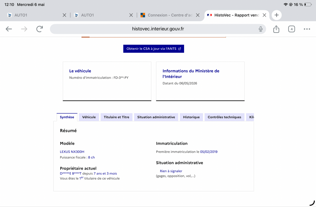The image size is (316, 207).
Task: Open the three-dots browser menu
Action: click(x=307, y=29)
